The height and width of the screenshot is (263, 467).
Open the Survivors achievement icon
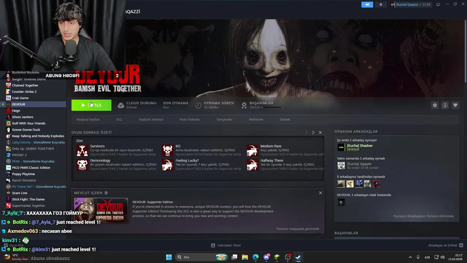[82, 150]
